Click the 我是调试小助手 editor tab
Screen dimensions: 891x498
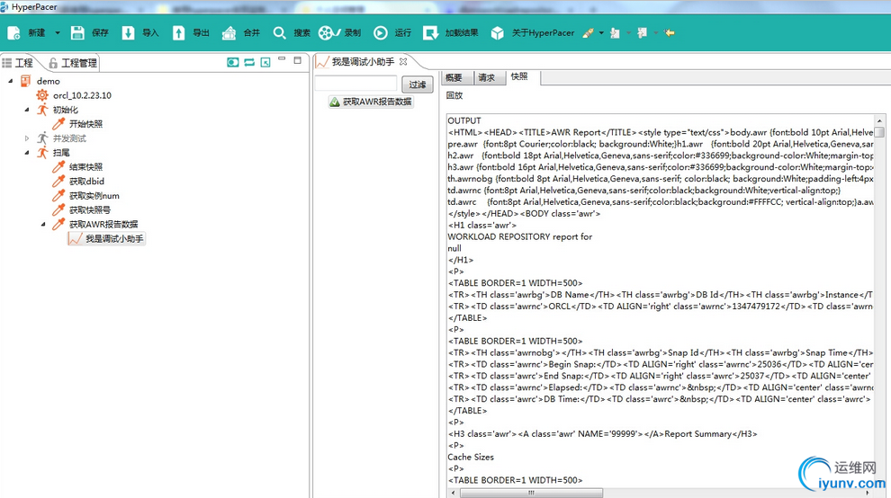click(x=363, y=61)
